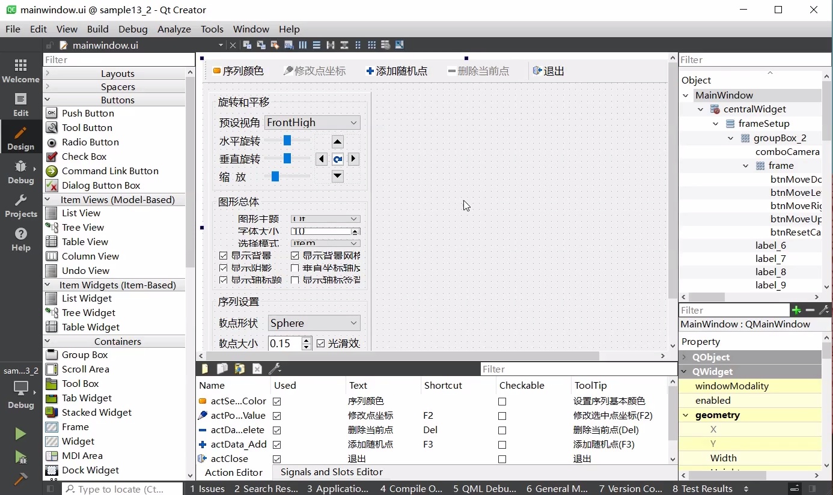Screen dimensions: 833x495
Task: Adjust the 水平旋转 slider
Action: point(288,140)
